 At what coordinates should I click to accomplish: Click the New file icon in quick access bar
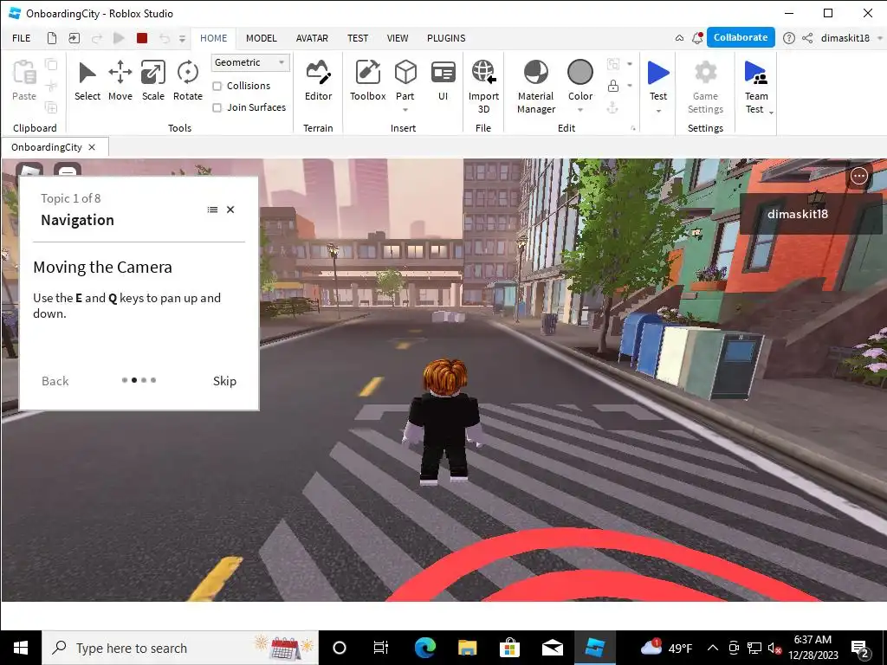click(x=51, y=38)
